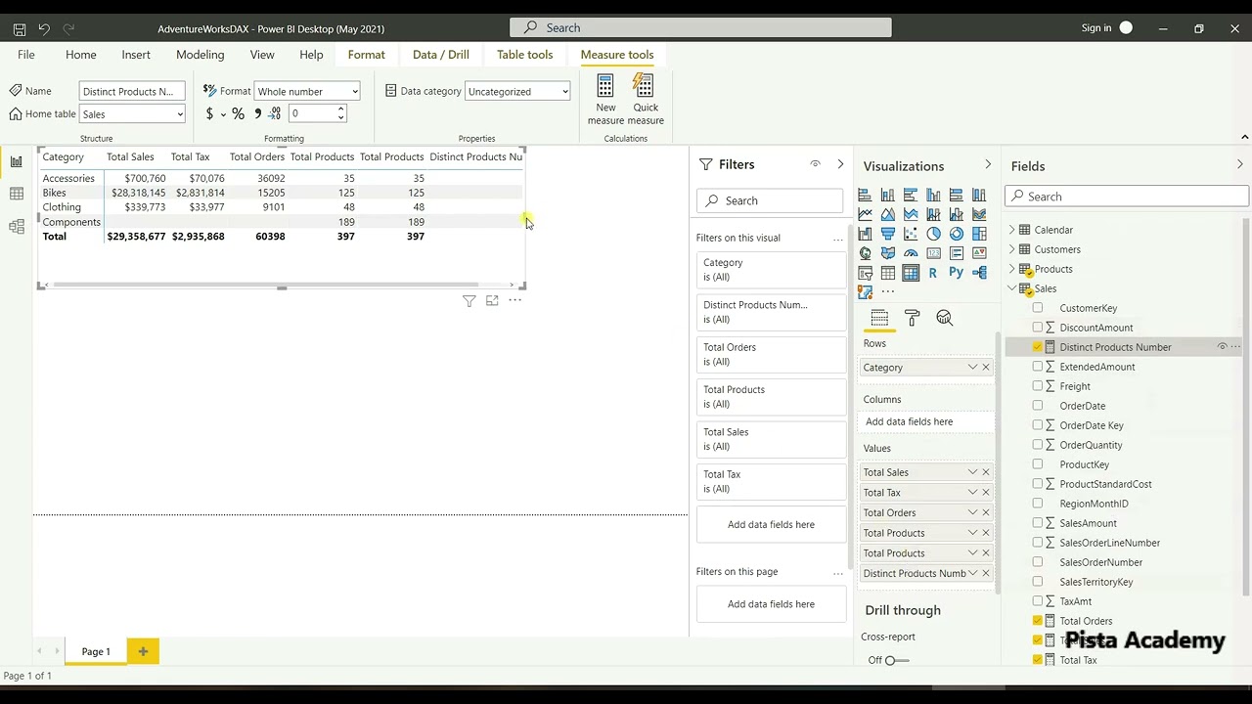Image resolution: width=1252 pixels, height=704 pixels.
Task: Switch to the Home ribbon tab
Action: (x=81, y=55)
